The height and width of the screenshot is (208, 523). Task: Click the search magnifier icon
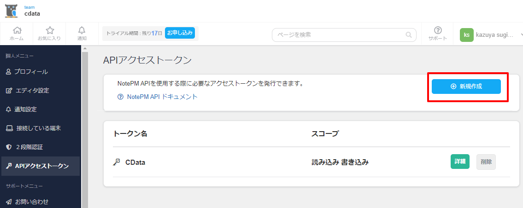(x=408, y=35)
